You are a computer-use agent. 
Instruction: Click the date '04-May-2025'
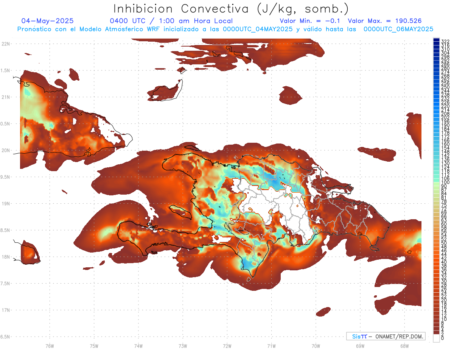pyautogui.click(x=47, y=21)
